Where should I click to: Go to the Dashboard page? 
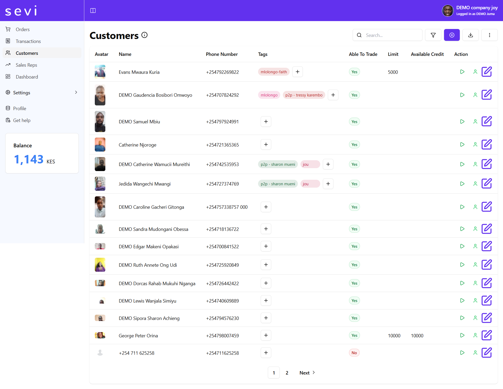pos(27,77)
